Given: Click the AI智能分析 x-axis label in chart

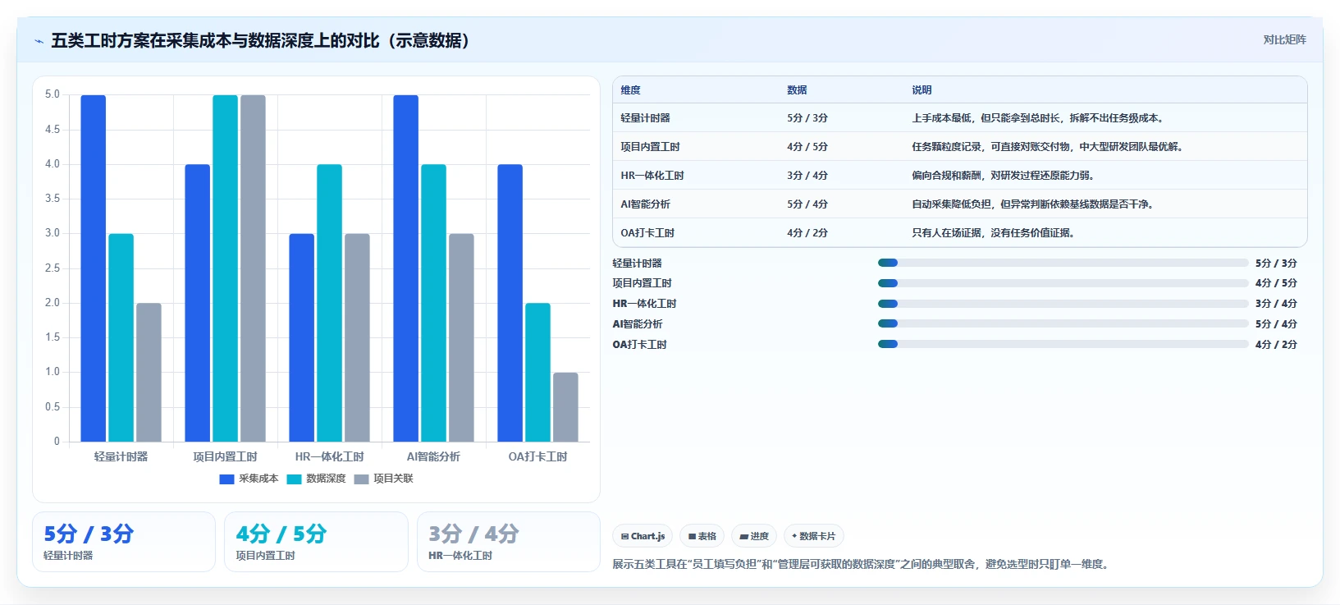Looking at the screenshot, I should click(433, 456).
